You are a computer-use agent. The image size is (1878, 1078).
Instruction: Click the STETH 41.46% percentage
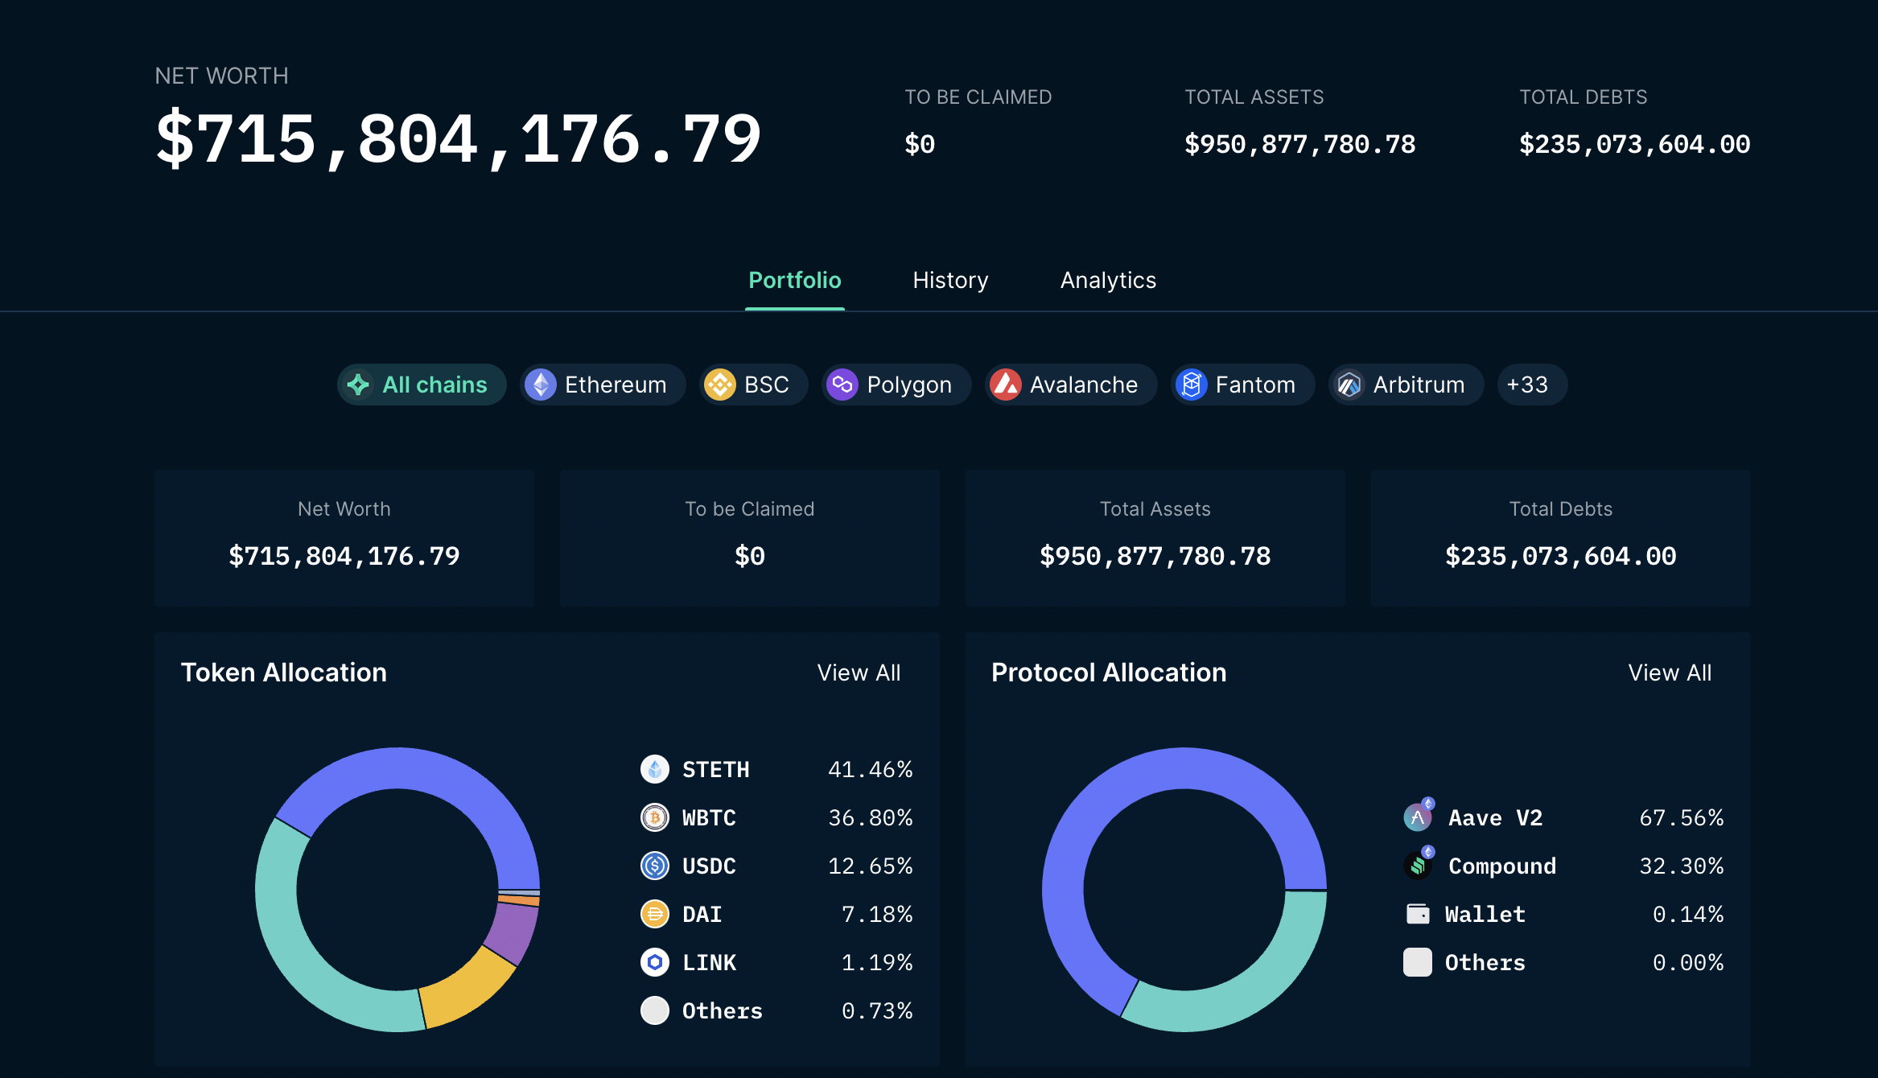click(x=871, y=770)
